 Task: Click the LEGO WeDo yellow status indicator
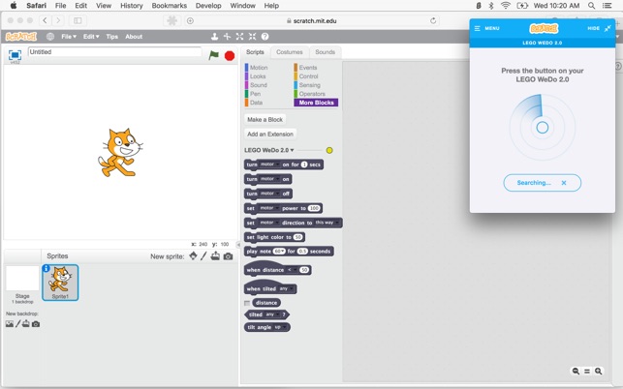(x=329, y=150)
